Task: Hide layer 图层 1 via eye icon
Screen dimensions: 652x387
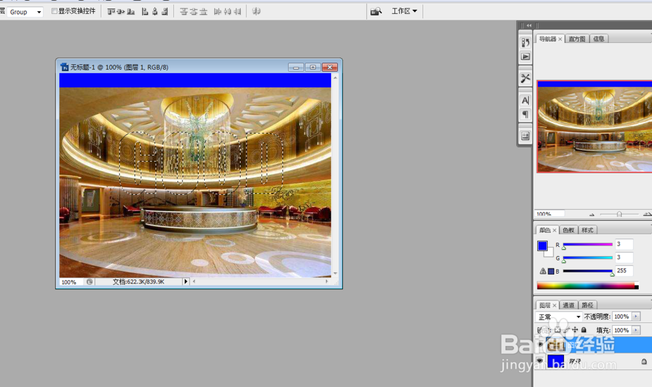Action: pyautogui.click(x=540, y=345)
